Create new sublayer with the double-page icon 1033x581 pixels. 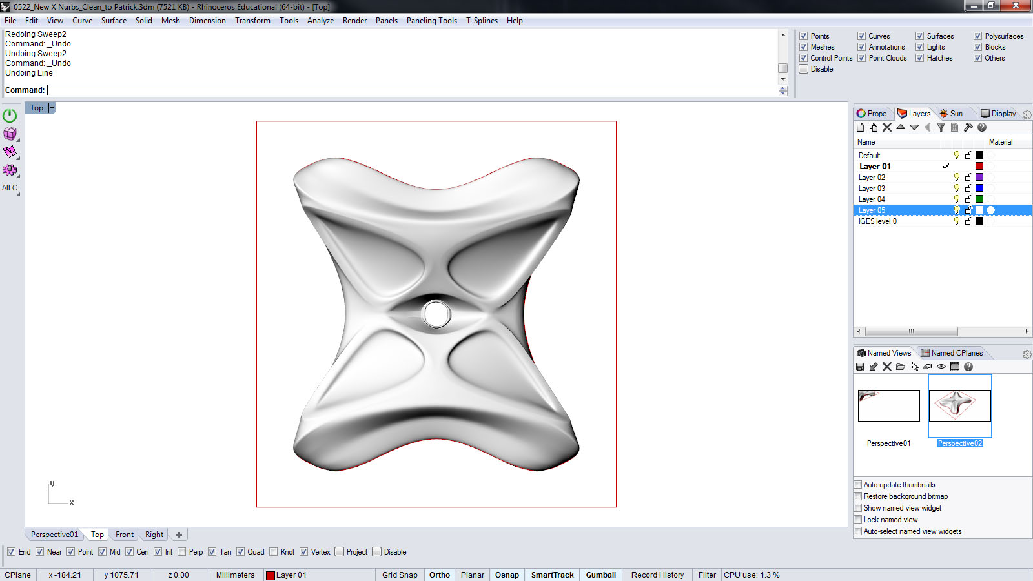point(874,127)
